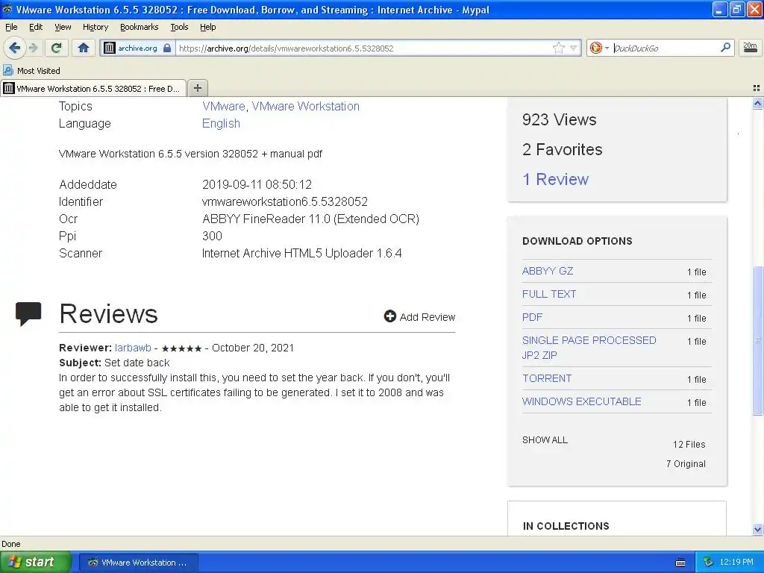Select the VMware Workstation 6.5.5 browser tab

93,88
